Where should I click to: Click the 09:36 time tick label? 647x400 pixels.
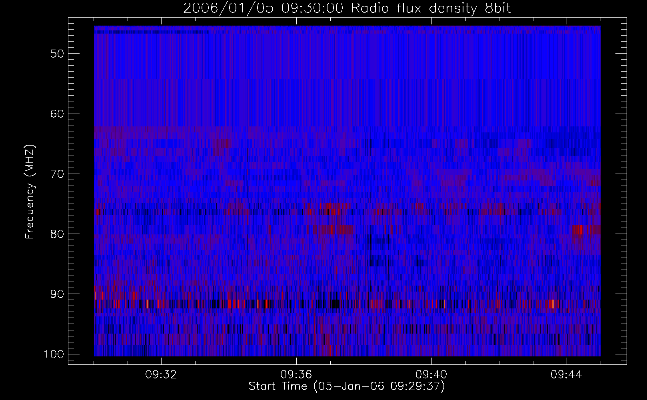pyautogui.click(x=296, y=375)
